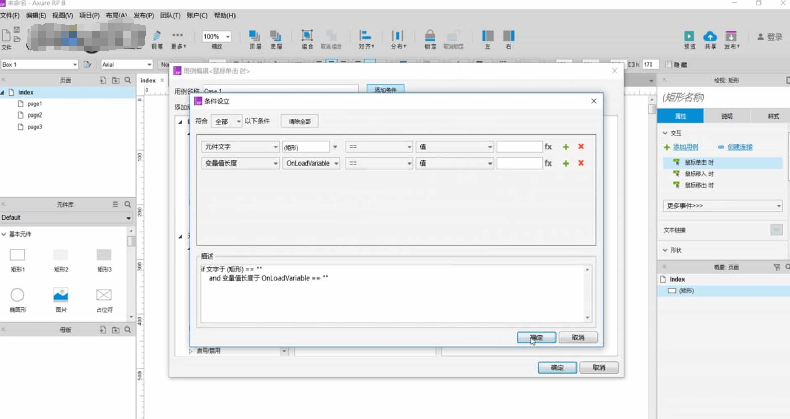
Task: Select the 底层 (send to back) toolbar icon
Action: click(x=276, y=36)
